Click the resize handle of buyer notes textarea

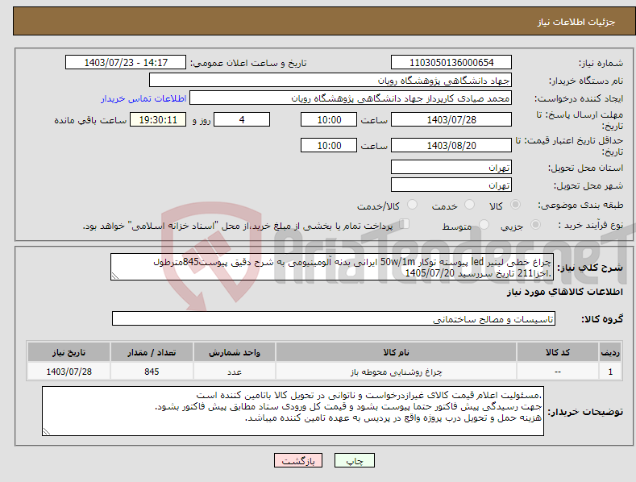47,432
